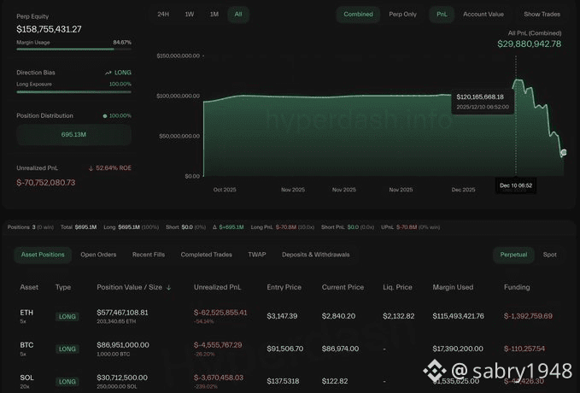Image resolution: width=580 pixels, height=393 pixels.
Task: Click BTC margin used $17,390,200.00
Action: 458,349
